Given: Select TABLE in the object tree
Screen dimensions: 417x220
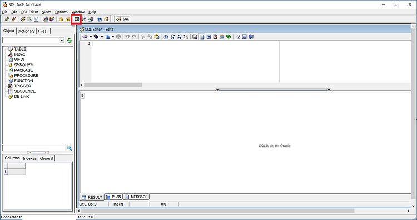Looking at the screenshot, I should click(20, 49).
